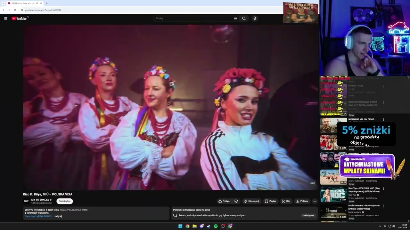Expand the tab search dropdown arrow
This screenshot has height=230, width=410.
coord(3,3)
